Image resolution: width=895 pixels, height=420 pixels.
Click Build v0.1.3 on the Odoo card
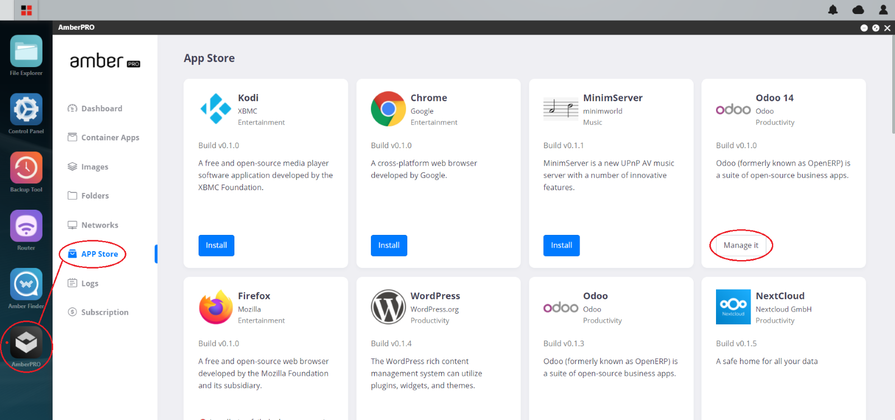[564, 343]
